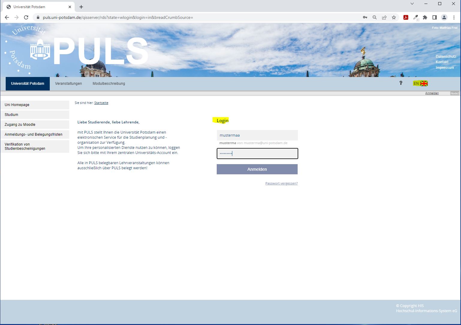Open the eyedropper color picker extension

coord(415,17)
